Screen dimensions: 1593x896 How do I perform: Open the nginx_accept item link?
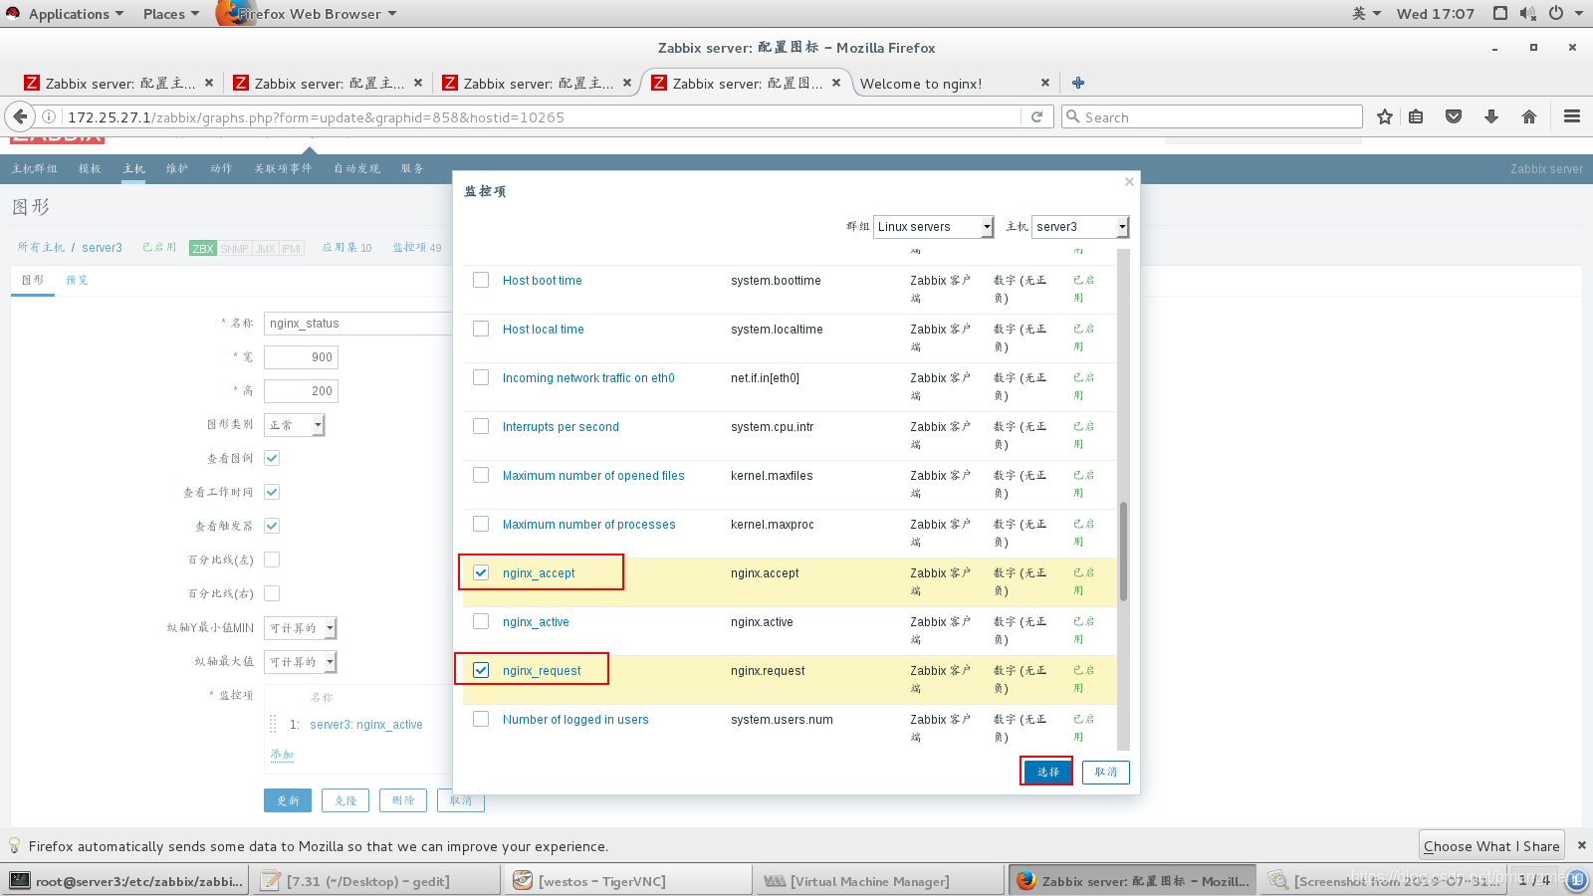pyautogui.click(x=539, y=572)
